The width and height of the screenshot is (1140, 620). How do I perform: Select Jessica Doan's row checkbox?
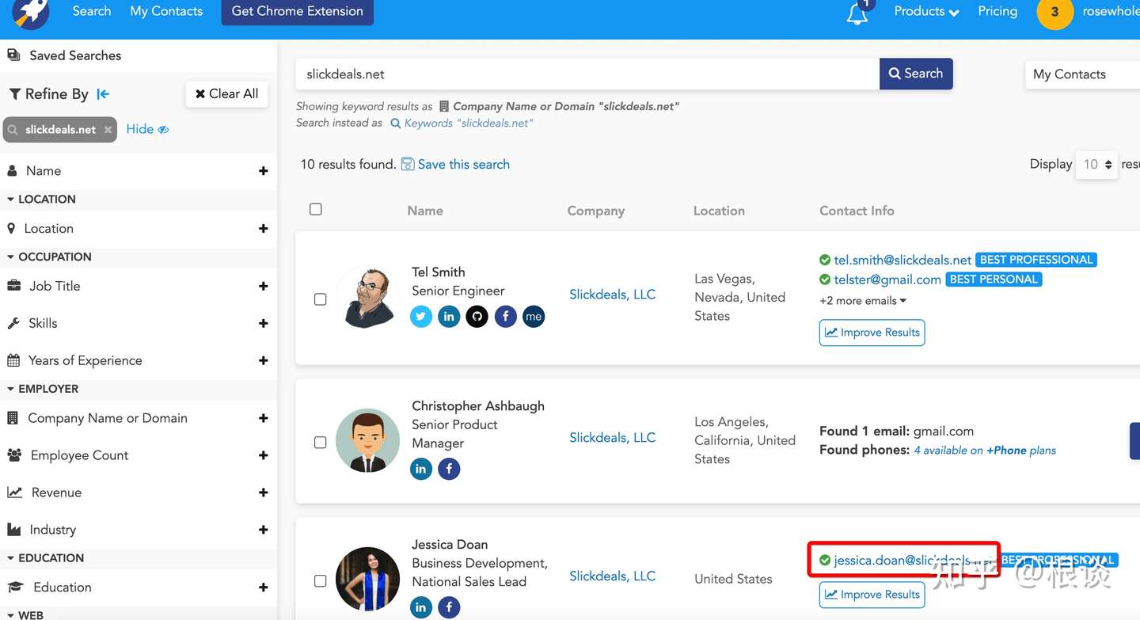click(x=321, y=581)
